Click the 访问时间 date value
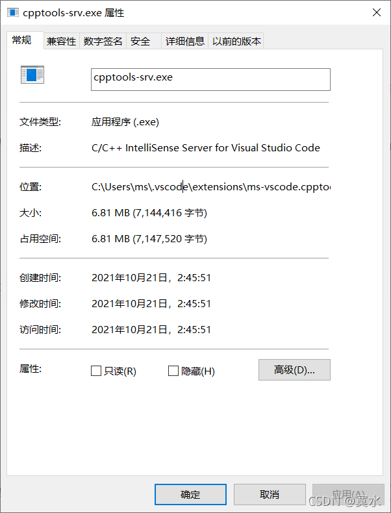 pos(151,329)
